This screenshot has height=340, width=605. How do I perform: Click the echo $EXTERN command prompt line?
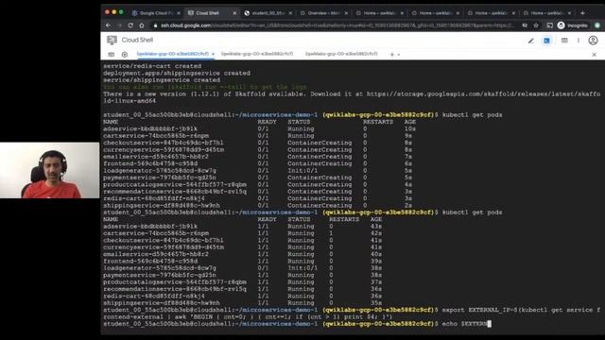click(297, 324)
